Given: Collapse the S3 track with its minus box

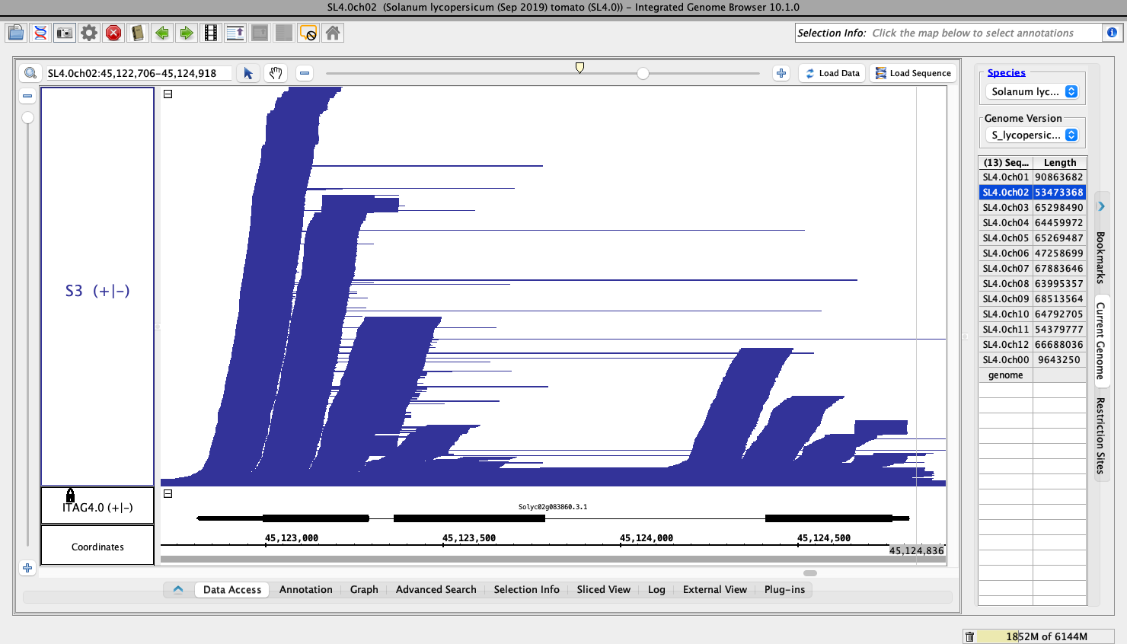Looking at the screenshot, I should click(168, 94).
